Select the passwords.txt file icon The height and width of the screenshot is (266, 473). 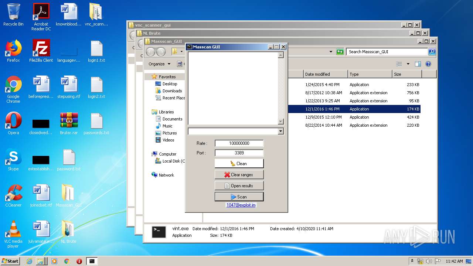[x=96, y=124]
